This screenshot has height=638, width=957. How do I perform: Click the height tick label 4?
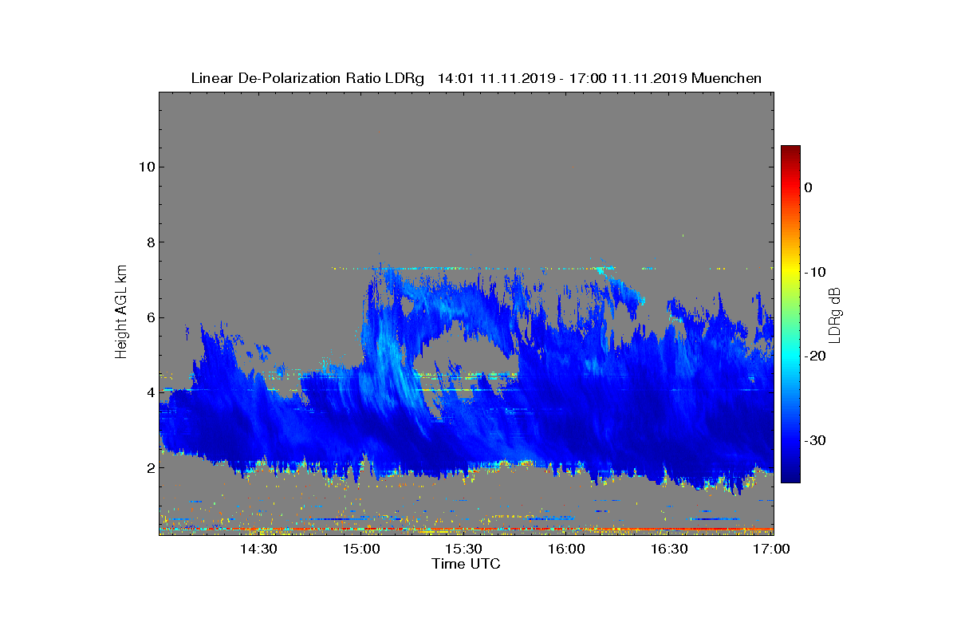click(x=149, y=392)
